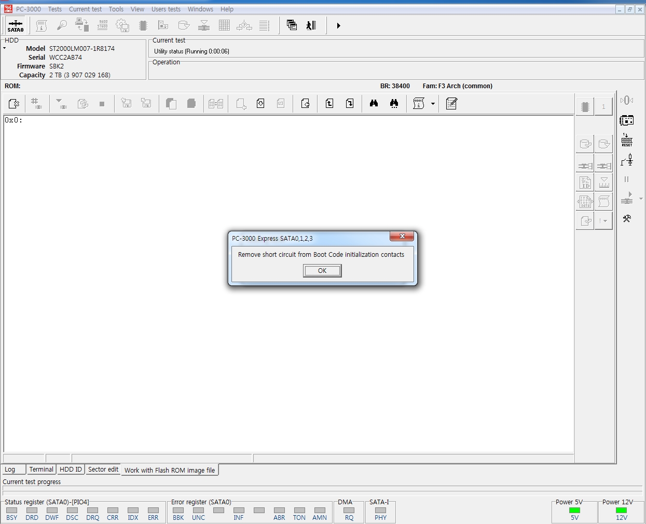Open the Users tests menu

point(166,9)
